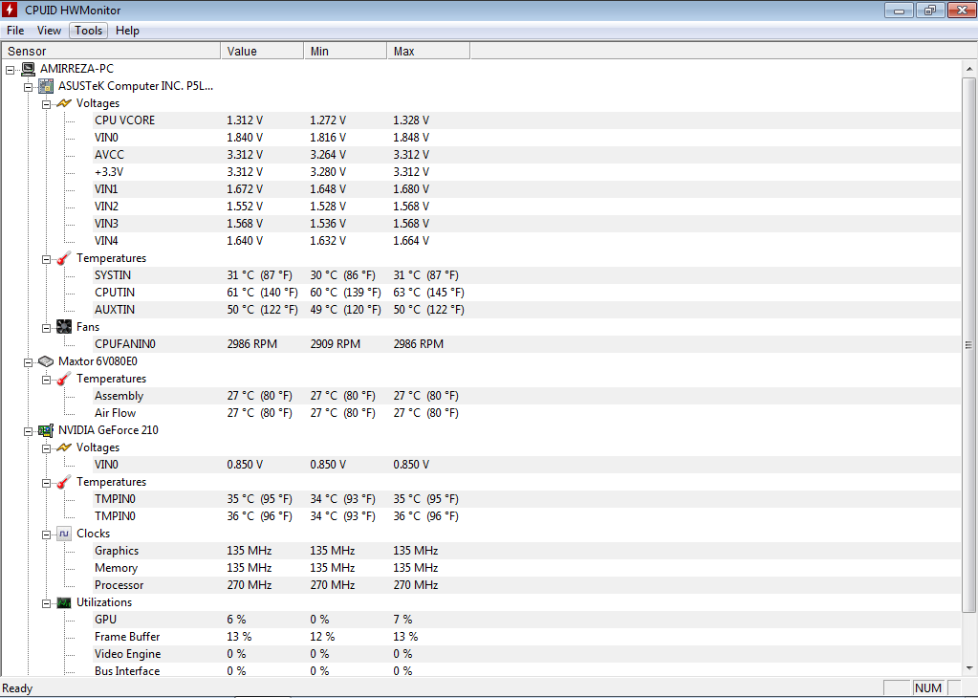Collapse the NVIDIA Temperatures group
This screenshot has height=698, width=978.
[x=46, y=484]
